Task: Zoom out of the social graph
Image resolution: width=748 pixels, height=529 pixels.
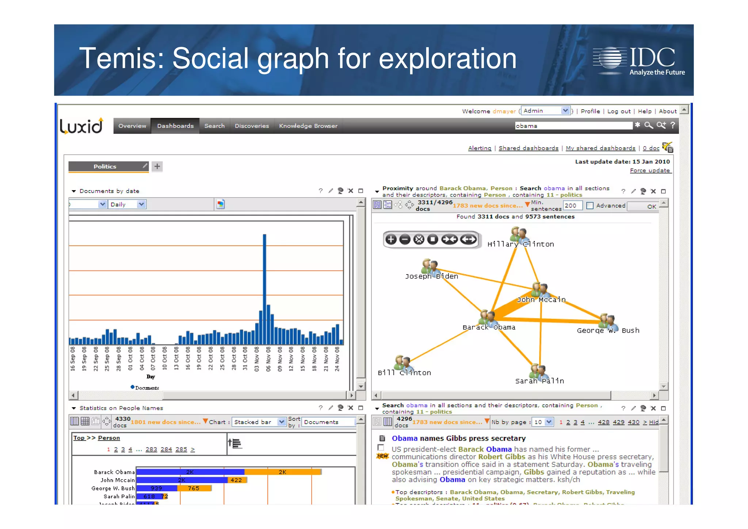Action: point(405,239)
